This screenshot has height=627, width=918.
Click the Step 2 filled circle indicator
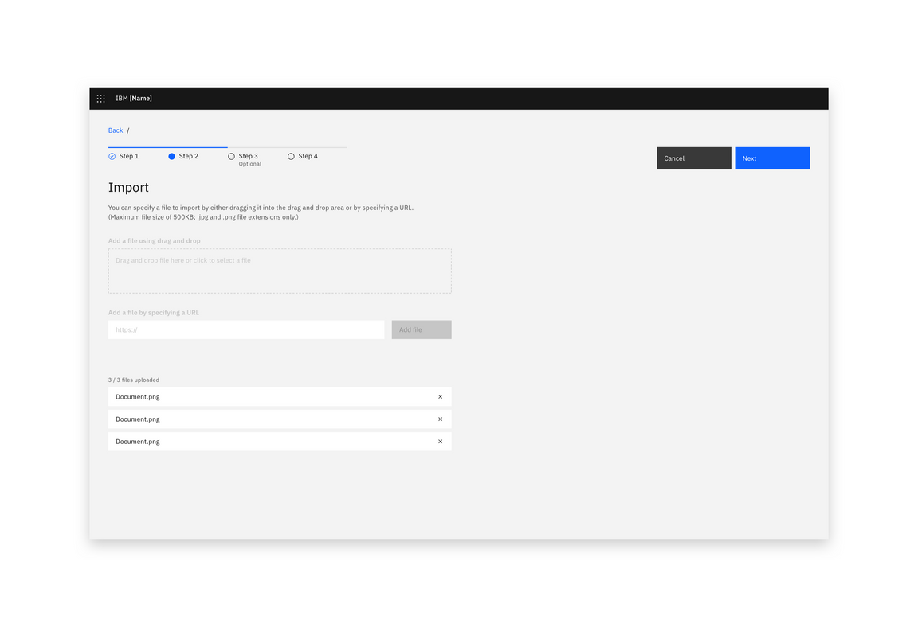(x=171, y=156)
